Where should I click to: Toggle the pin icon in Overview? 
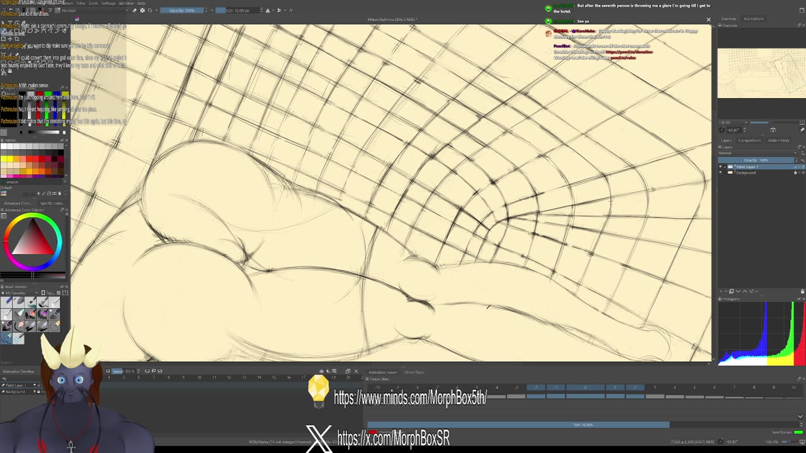tap(802, 130)
